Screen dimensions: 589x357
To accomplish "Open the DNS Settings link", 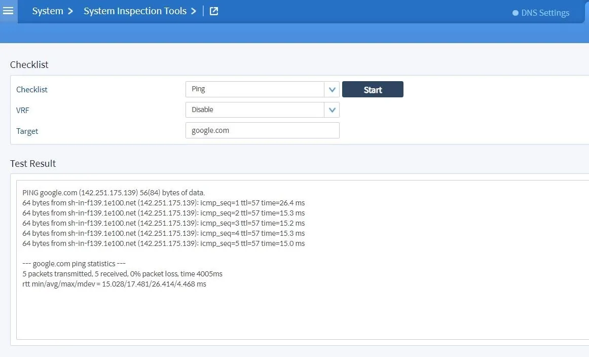I will pos(546,13).
